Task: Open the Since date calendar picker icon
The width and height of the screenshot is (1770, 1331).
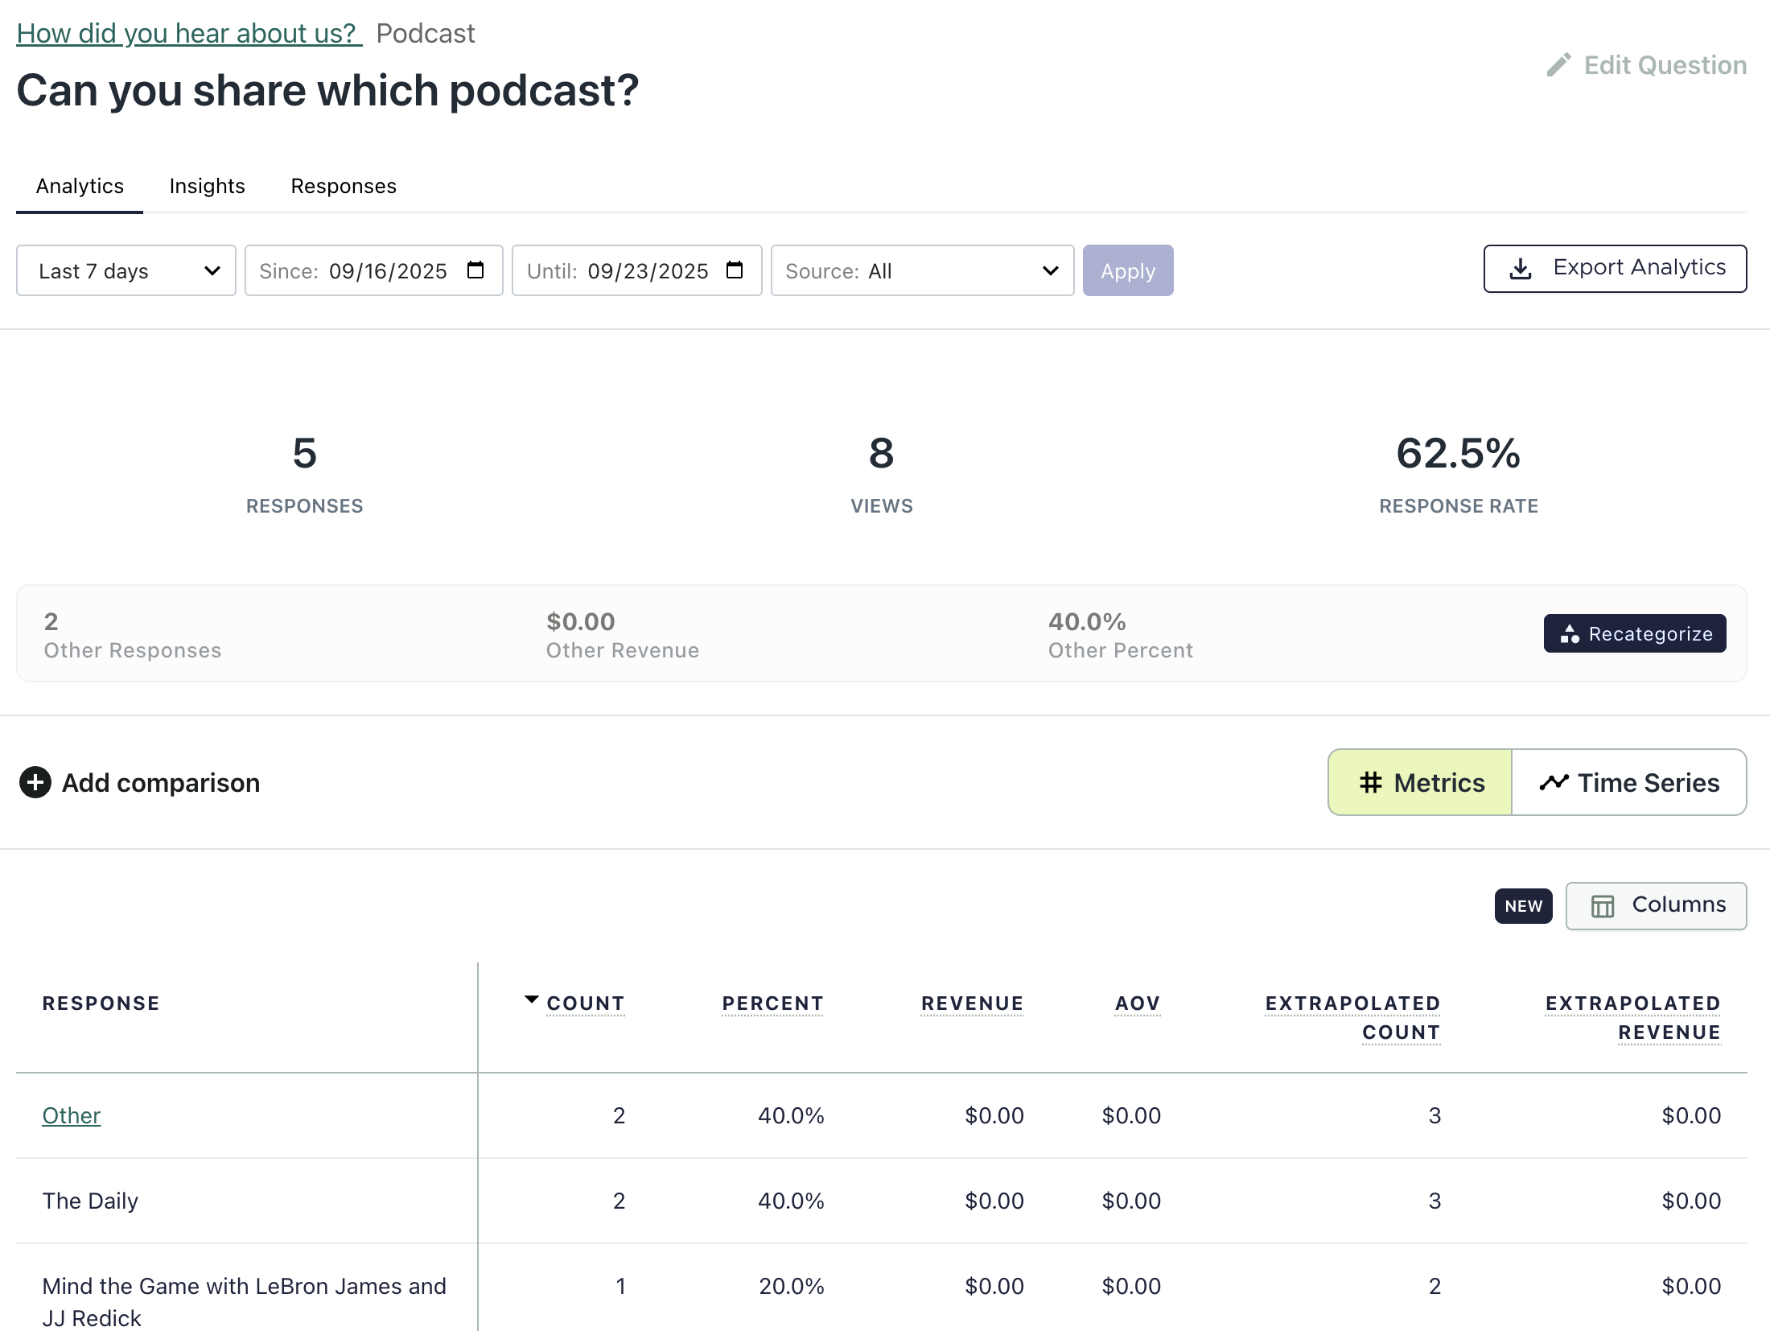Action: click(475, 270)
